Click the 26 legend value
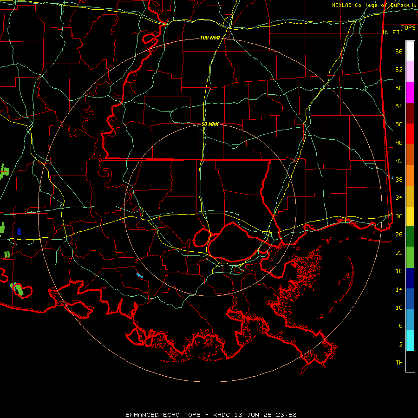The width and height of the screenshot is (418, 418). (399, 235)
